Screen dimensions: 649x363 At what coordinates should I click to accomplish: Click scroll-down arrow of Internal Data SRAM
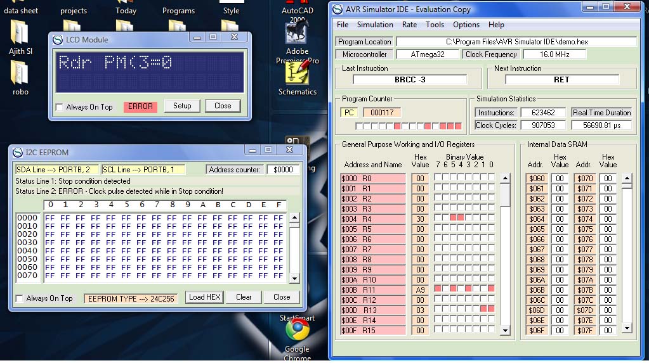tap(627, 328)
